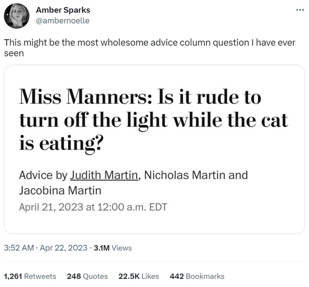Open Amber Sparks' profile picture

click(x=17, y=16)
